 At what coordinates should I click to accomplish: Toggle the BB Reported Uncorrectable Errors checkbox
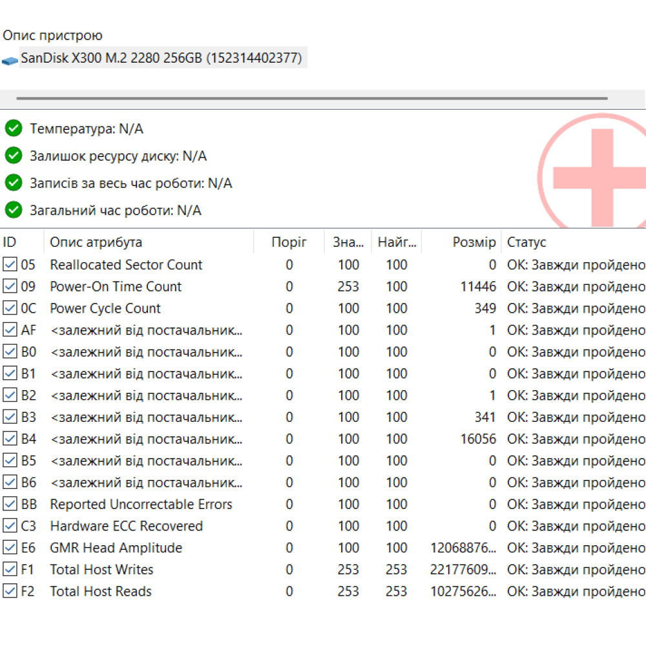[10, 505]
